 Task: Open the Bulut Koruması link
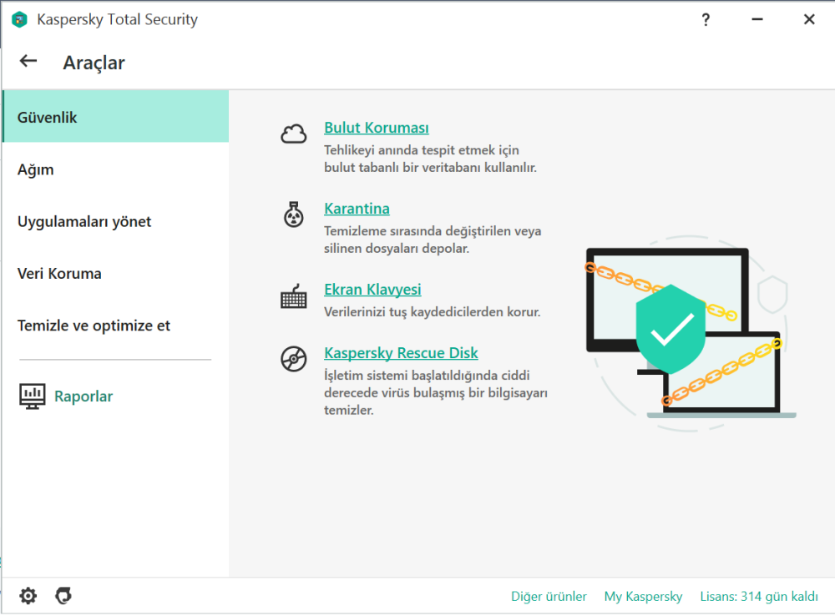377,128
